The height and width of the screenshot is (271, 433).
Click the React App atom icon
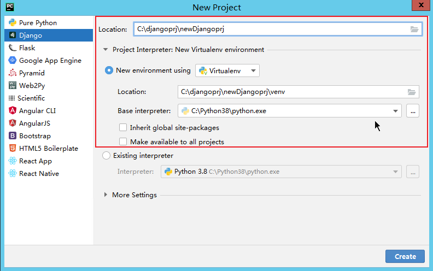click(x=13, y=161)
